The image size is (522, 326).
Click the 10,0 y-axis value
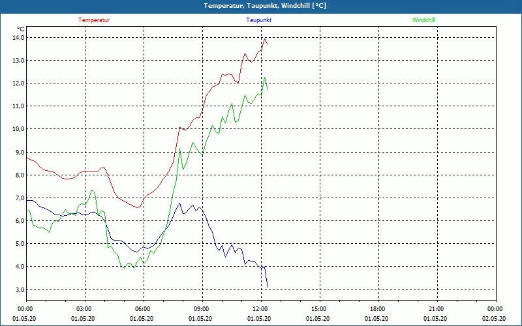19,129
